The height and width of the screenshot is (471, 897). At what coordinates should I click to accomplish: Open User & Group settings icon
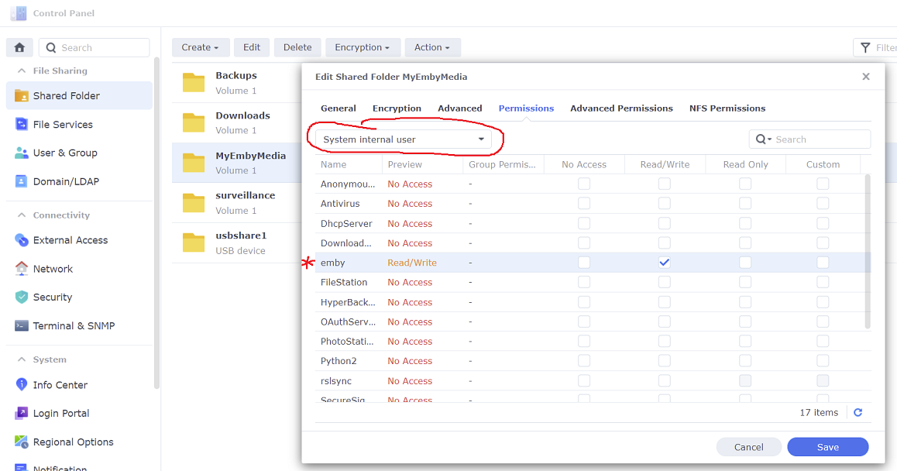pyautogui.click(x=22, y=153)
